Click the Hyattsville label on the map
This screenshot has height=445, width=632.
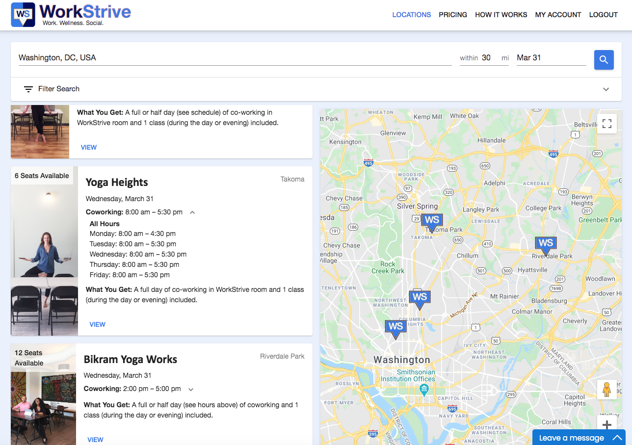pos(532,270)
